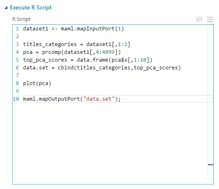The height and width of the screenshot is (189, 219).
Task: Select line number 8 in gutter
Action: [17, 83]
